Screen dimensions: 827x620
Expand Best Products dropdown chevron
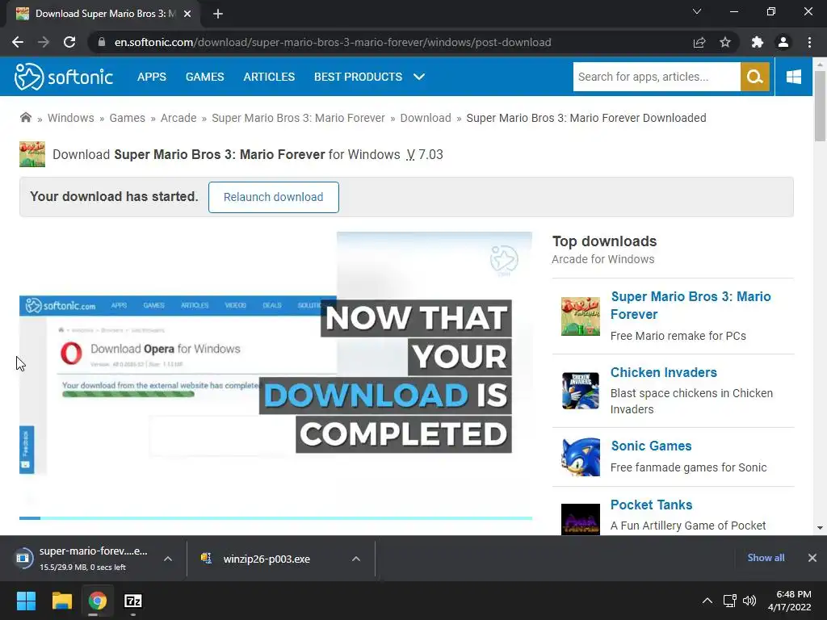pyautogui.click(x=419, y=77)
